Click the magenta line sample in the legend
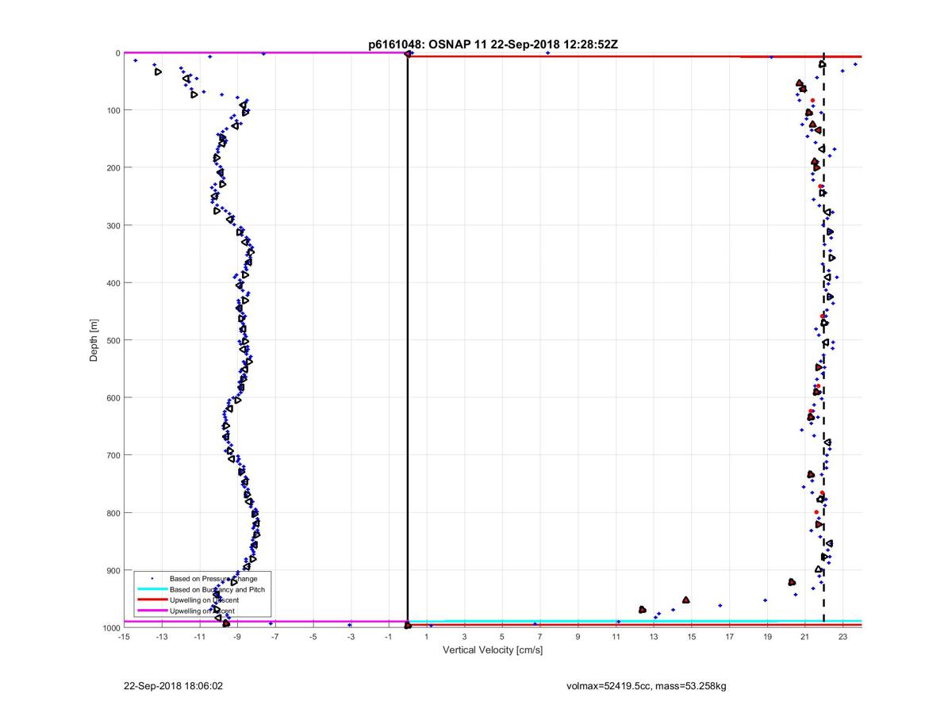Image resolution: width=952 pixels, height=705 pixels. coord(152,611)
